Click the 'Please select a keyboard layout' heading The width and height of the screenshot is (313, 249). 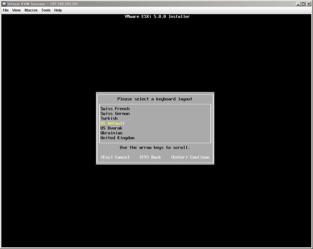(155, 99)
